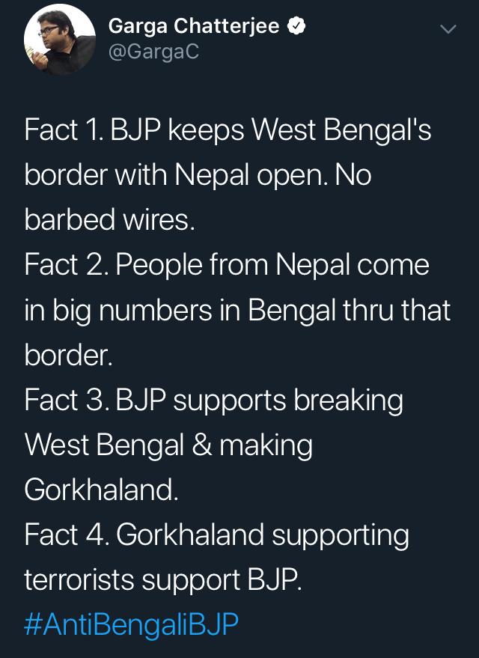
Task: Visit the @GargaC handle
Action: pyautogui.click(x=153, y=52)
